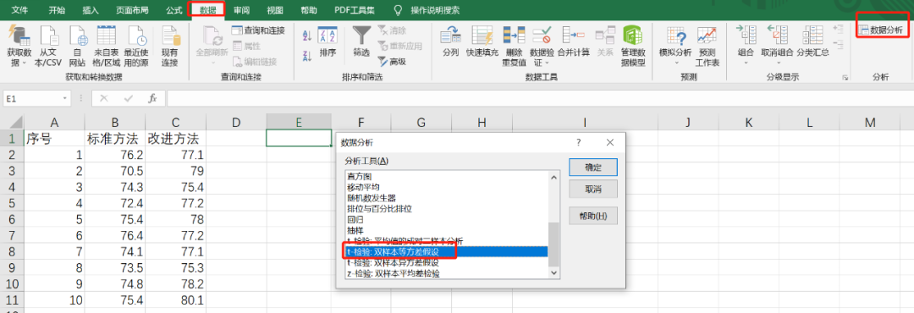Open 查询和连接 pane
This screenshot has width=914, height=313.
click(x=258, y=30)
